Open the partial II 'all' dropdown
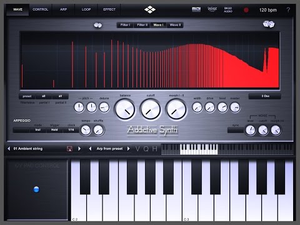 (x=60, y=96)
